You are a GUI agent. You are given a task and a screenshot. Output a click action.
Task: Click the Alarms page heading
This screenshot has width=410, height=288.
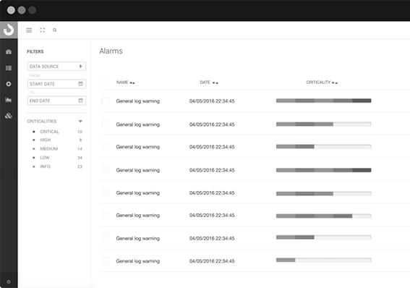111,51
